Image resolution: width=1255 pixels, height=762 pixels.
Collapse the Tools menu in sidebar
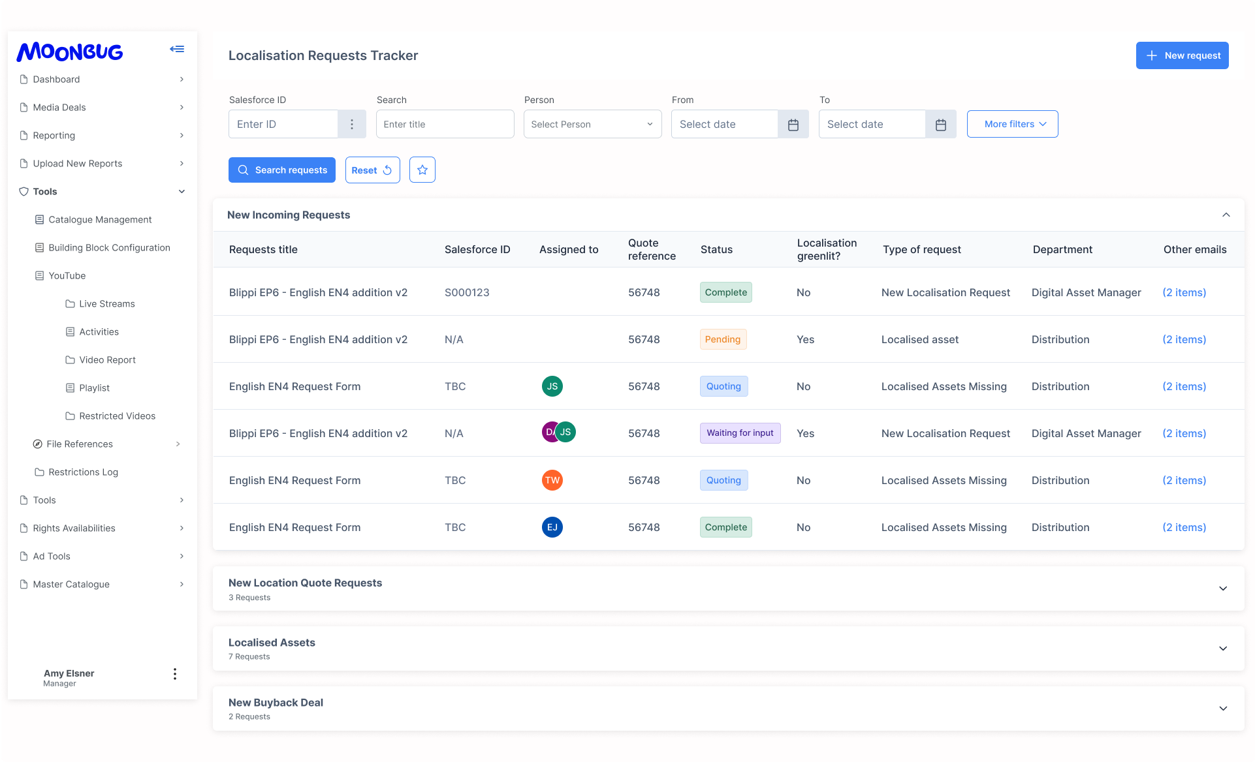182,191
